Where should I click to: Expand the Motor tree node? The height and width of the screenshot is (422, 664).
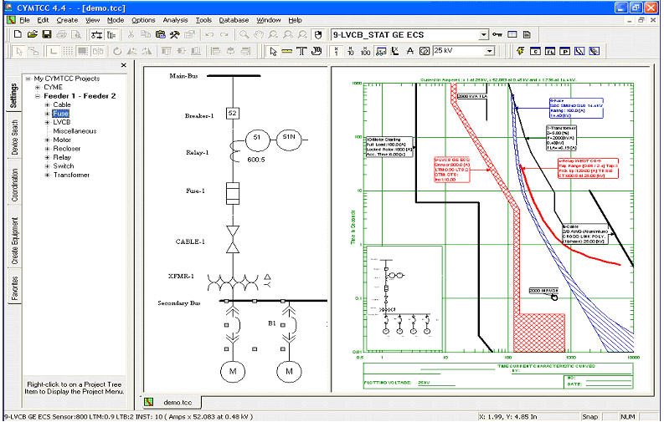[47, 140]
